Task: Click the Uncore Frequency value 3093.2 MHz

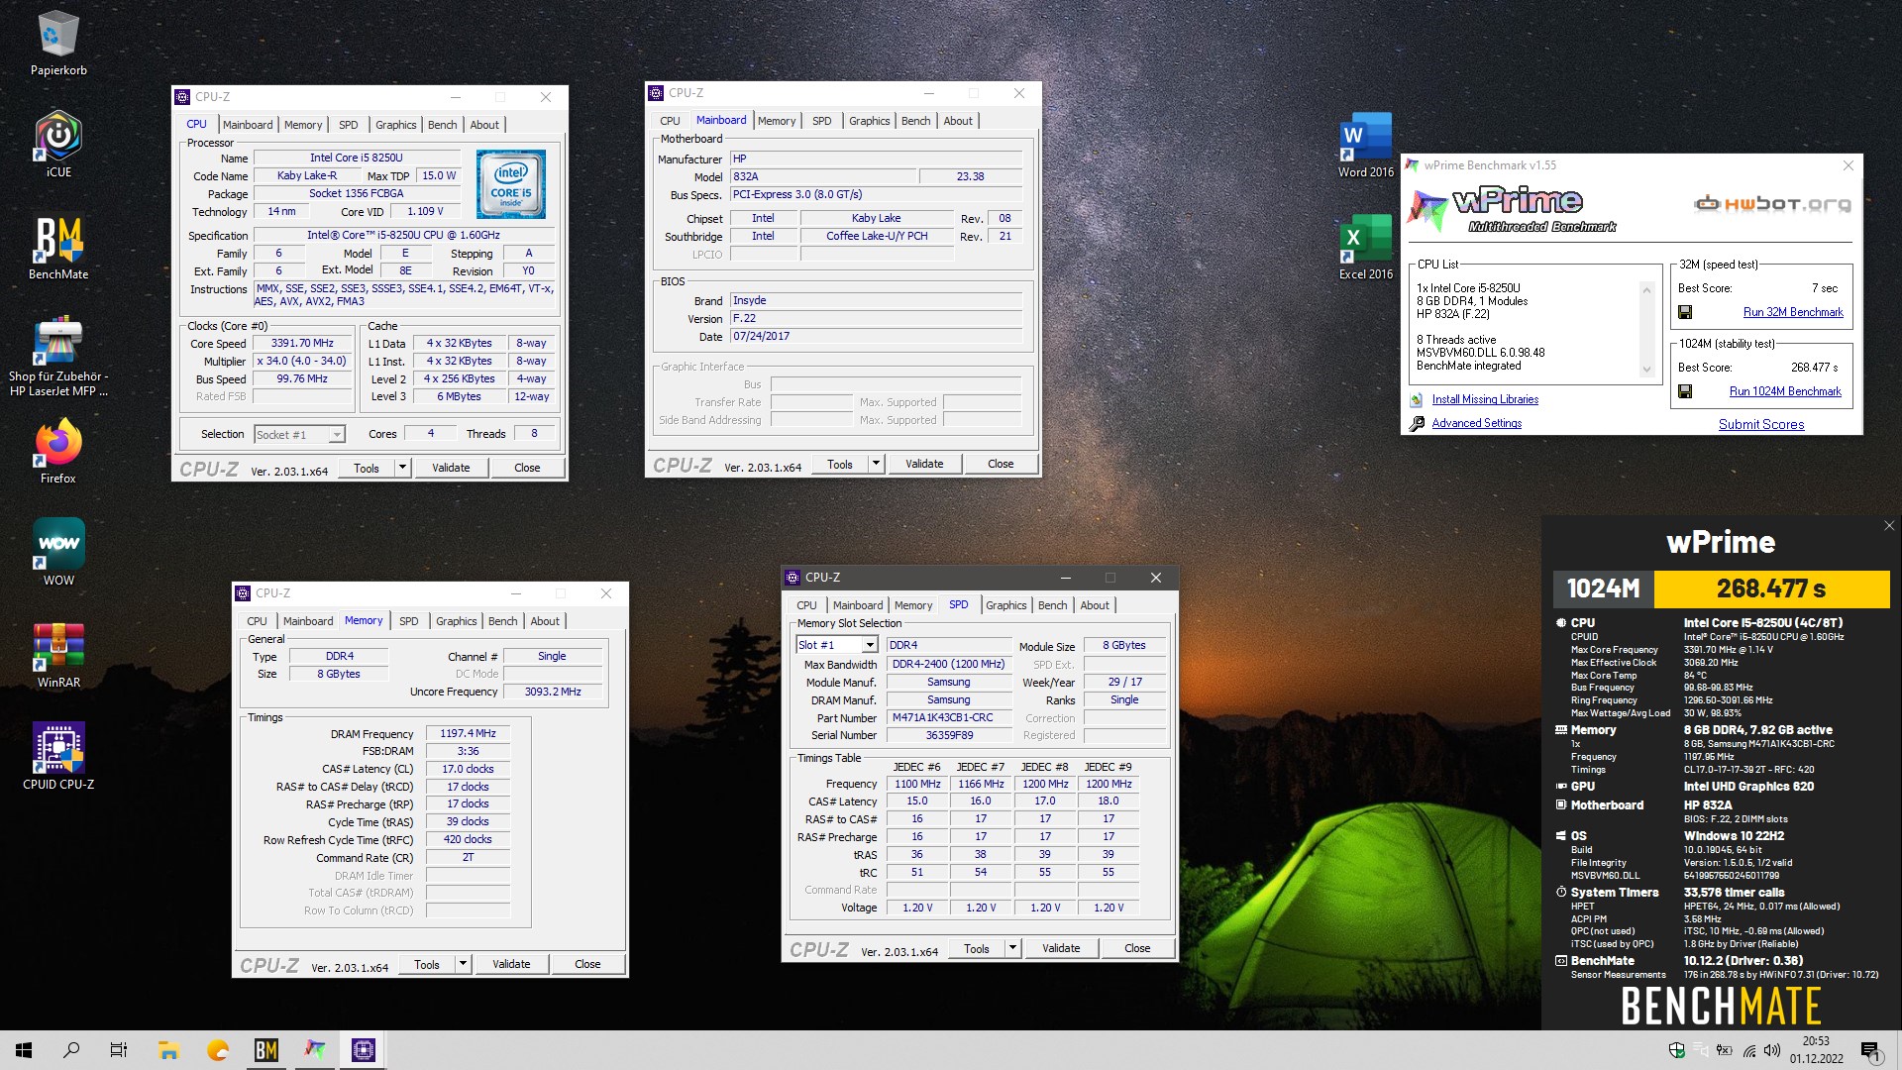Action: coord(553,692)
